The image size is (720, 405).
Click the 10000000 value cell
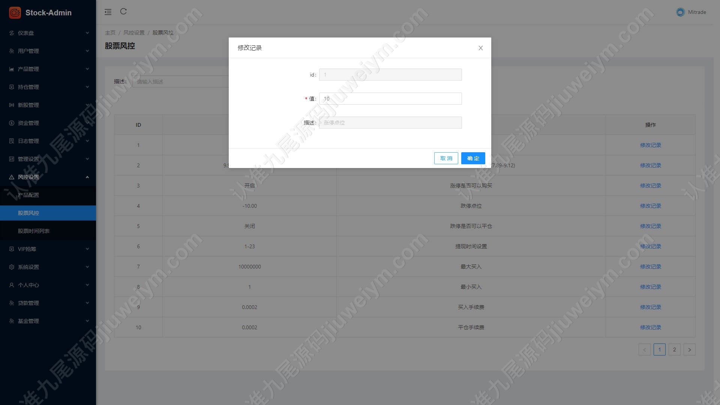pos(249,267)
